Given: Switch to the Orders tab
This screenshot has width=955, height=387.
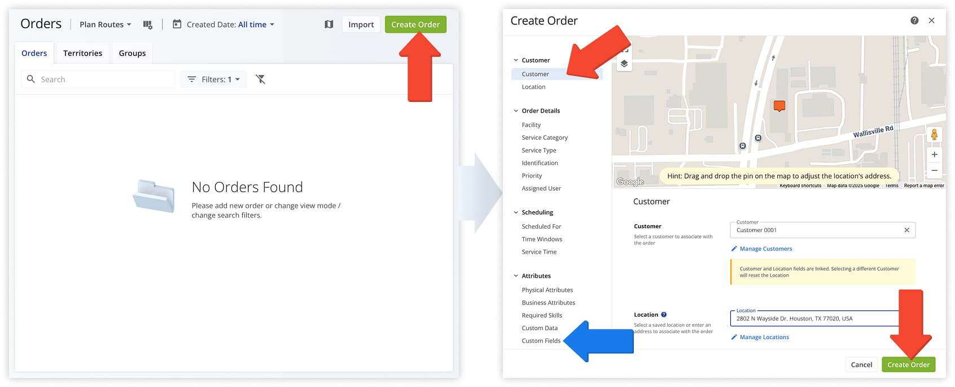Looking at the screenshot, I should tap(34, 53).
